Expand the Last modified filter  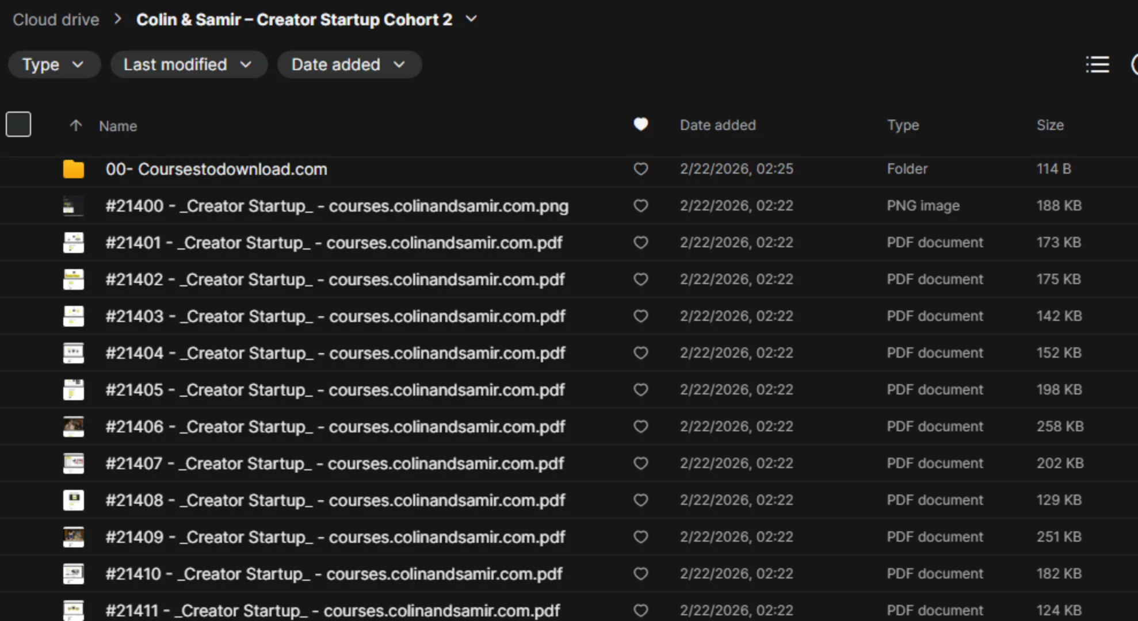188,64
